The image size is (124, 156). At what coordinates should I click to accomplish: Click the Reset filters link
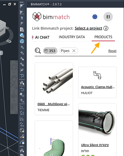point(112,51)
